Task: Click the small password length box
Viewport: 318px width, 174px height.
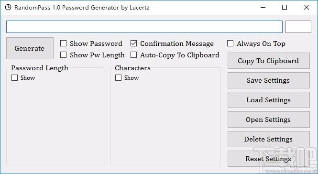Action: (298, 27)
